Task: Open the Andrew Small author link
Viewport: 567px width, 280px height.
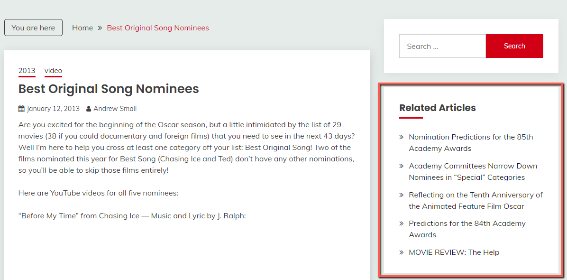Action: point(115,109)
